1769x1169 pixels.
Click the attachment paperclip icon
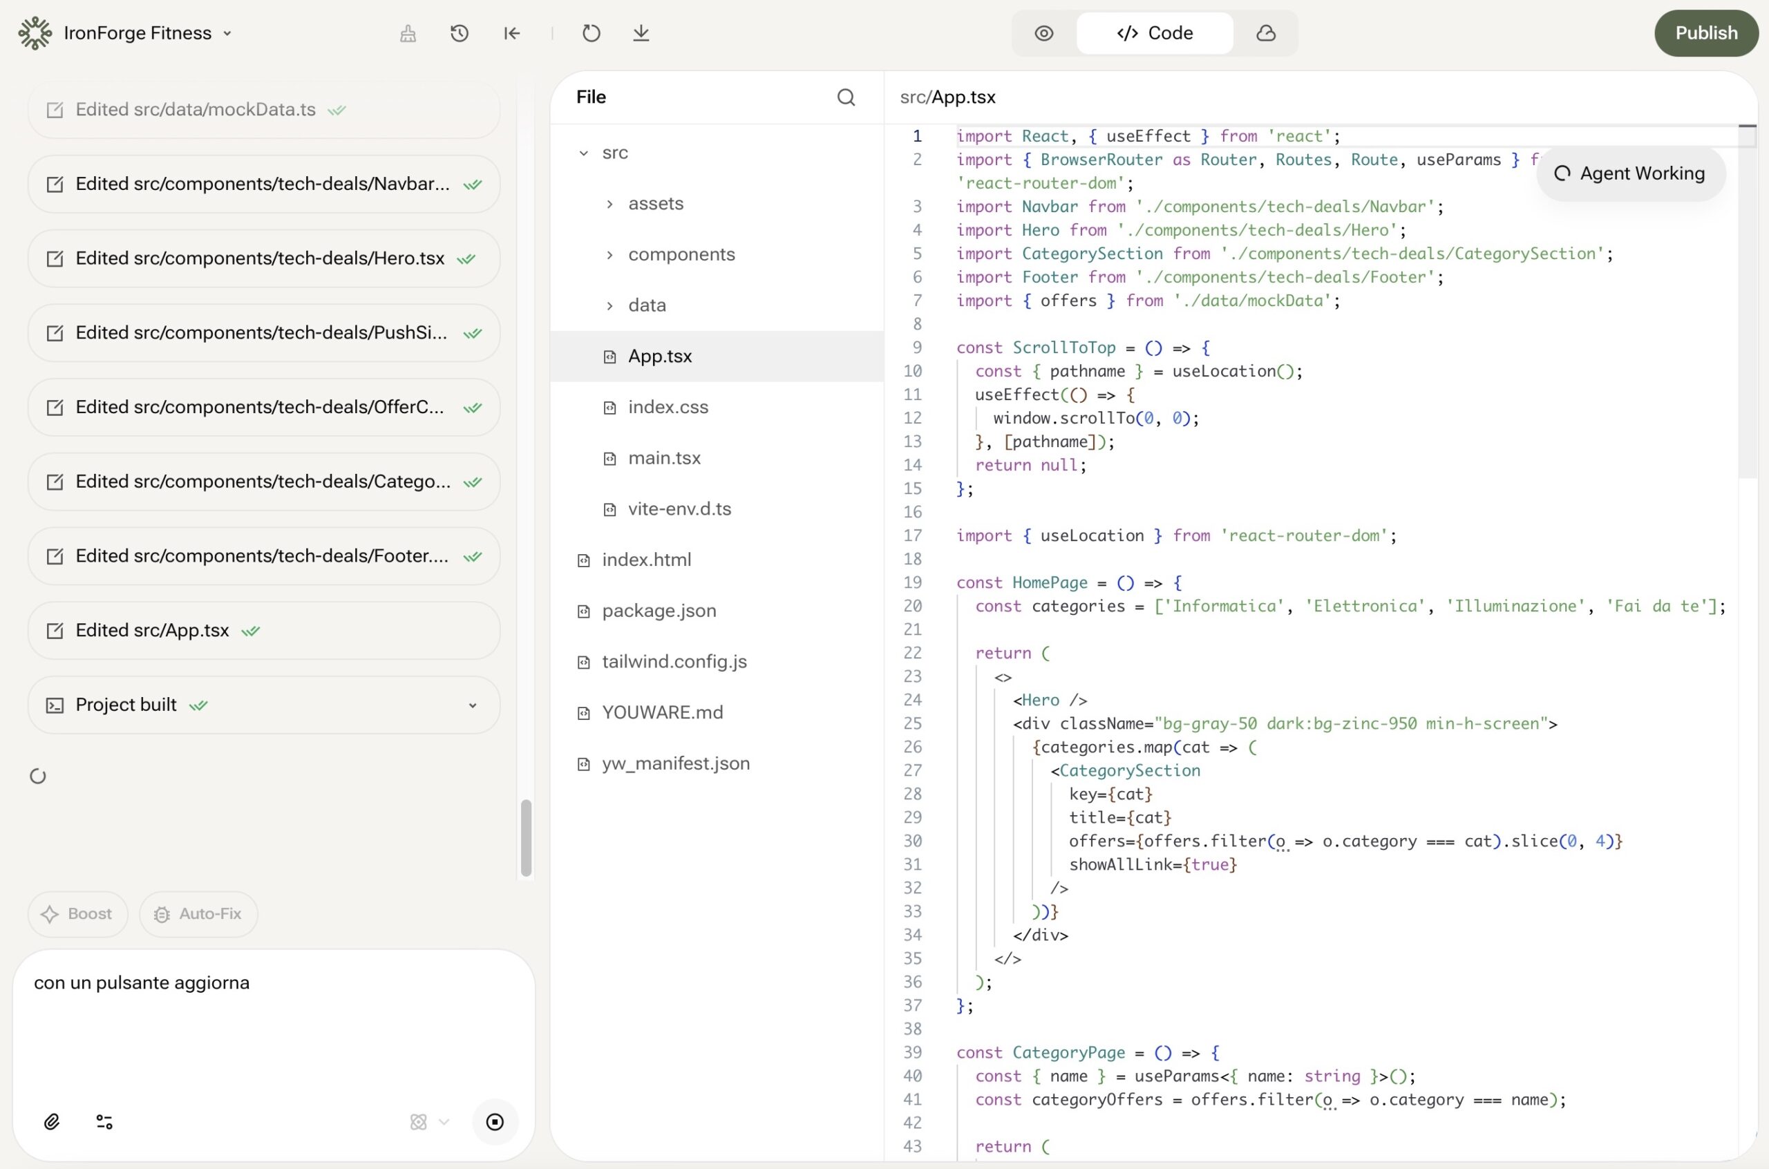coord(51,1121)
